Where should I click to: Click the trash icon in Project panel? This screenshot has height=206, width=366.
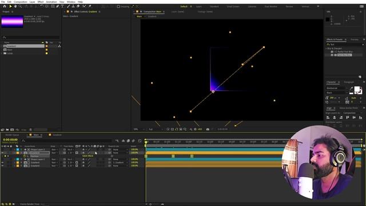[30, 130]
